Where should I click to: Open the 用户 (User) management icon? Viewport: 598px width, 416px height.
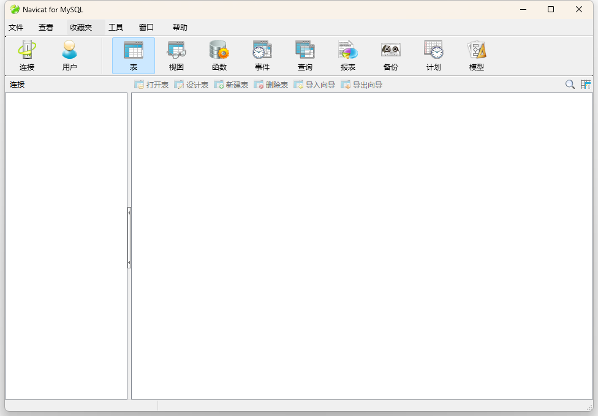click(69, 56)
